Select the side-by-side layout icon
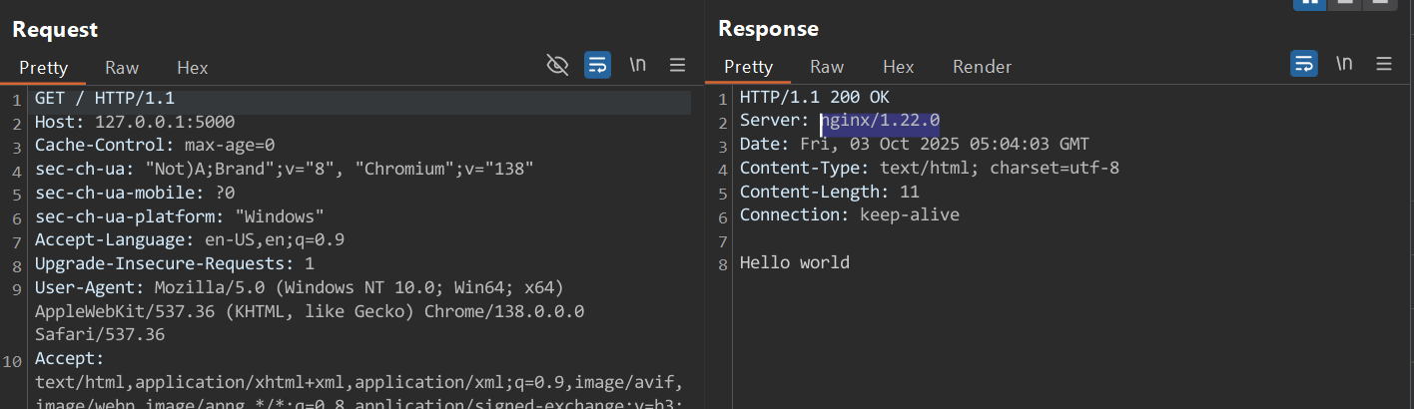 click(x=1309, y=3)
